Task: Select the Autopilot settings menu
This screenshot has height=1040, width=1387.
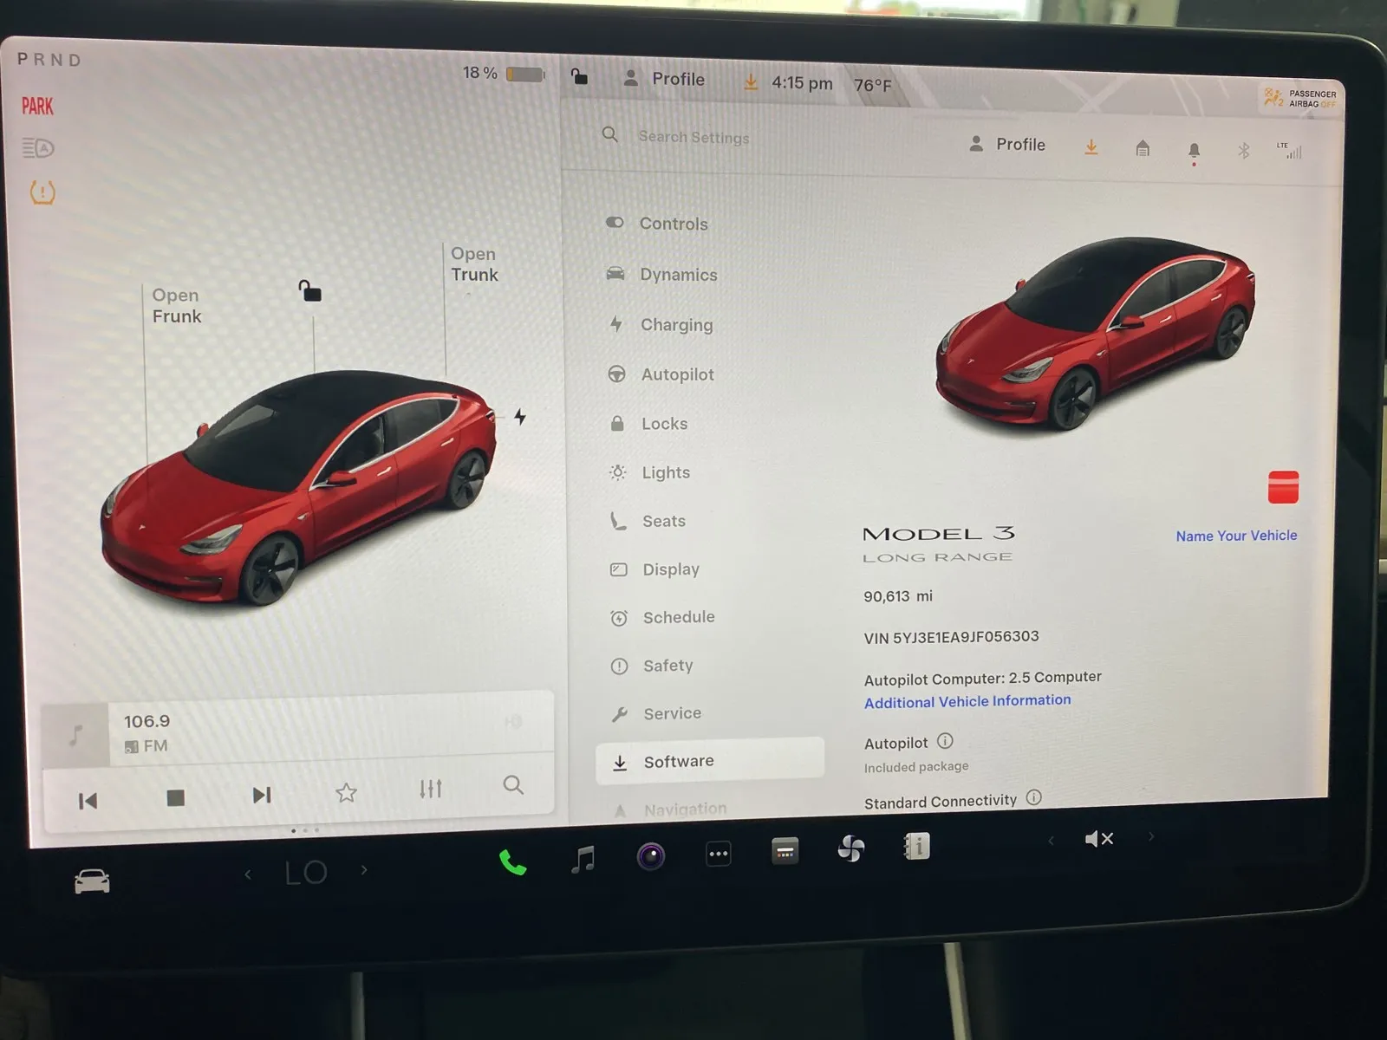Action: 677,374
